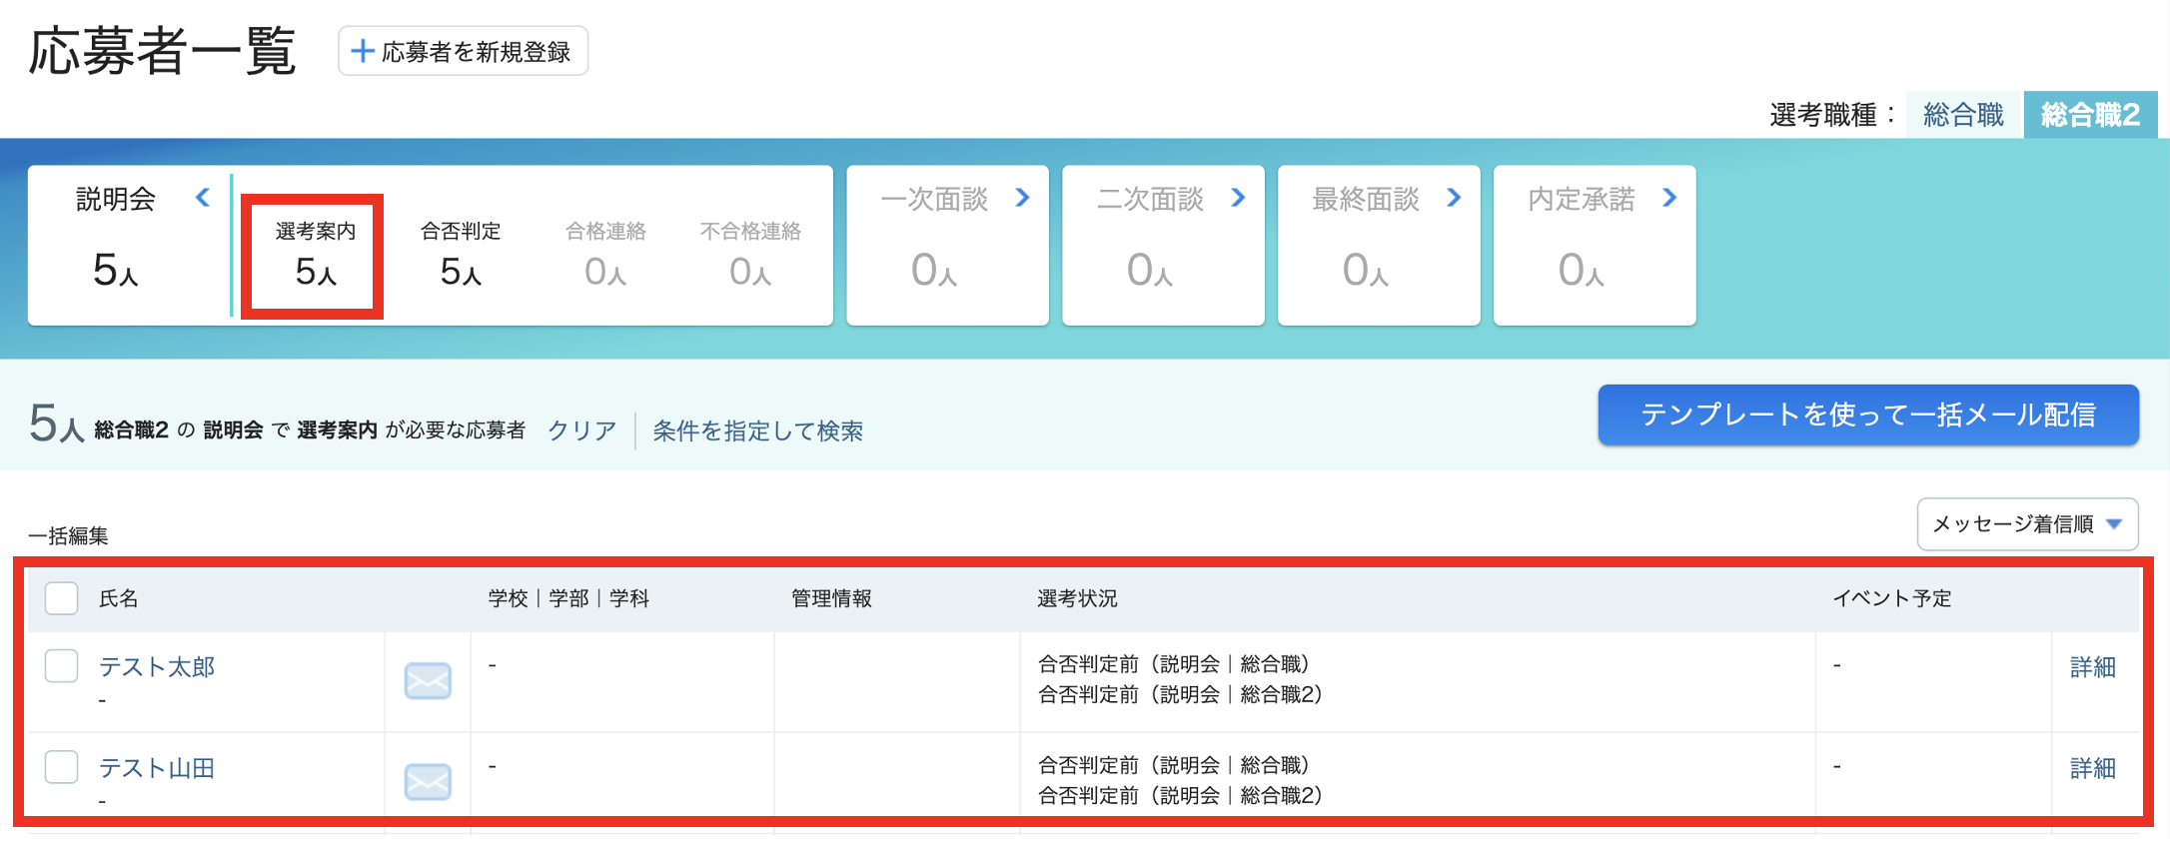Toggle the select-all checkbox in header
Image resolution: width=2170 pixels, height=849 pixels.
tap(62, 598)
